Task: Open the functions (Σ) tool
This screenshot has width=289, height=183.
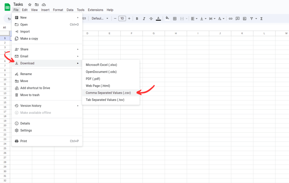Action: point(261,18)
